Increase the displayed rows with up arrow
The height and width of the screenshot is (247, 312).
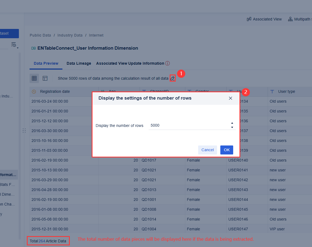(232, 123)
